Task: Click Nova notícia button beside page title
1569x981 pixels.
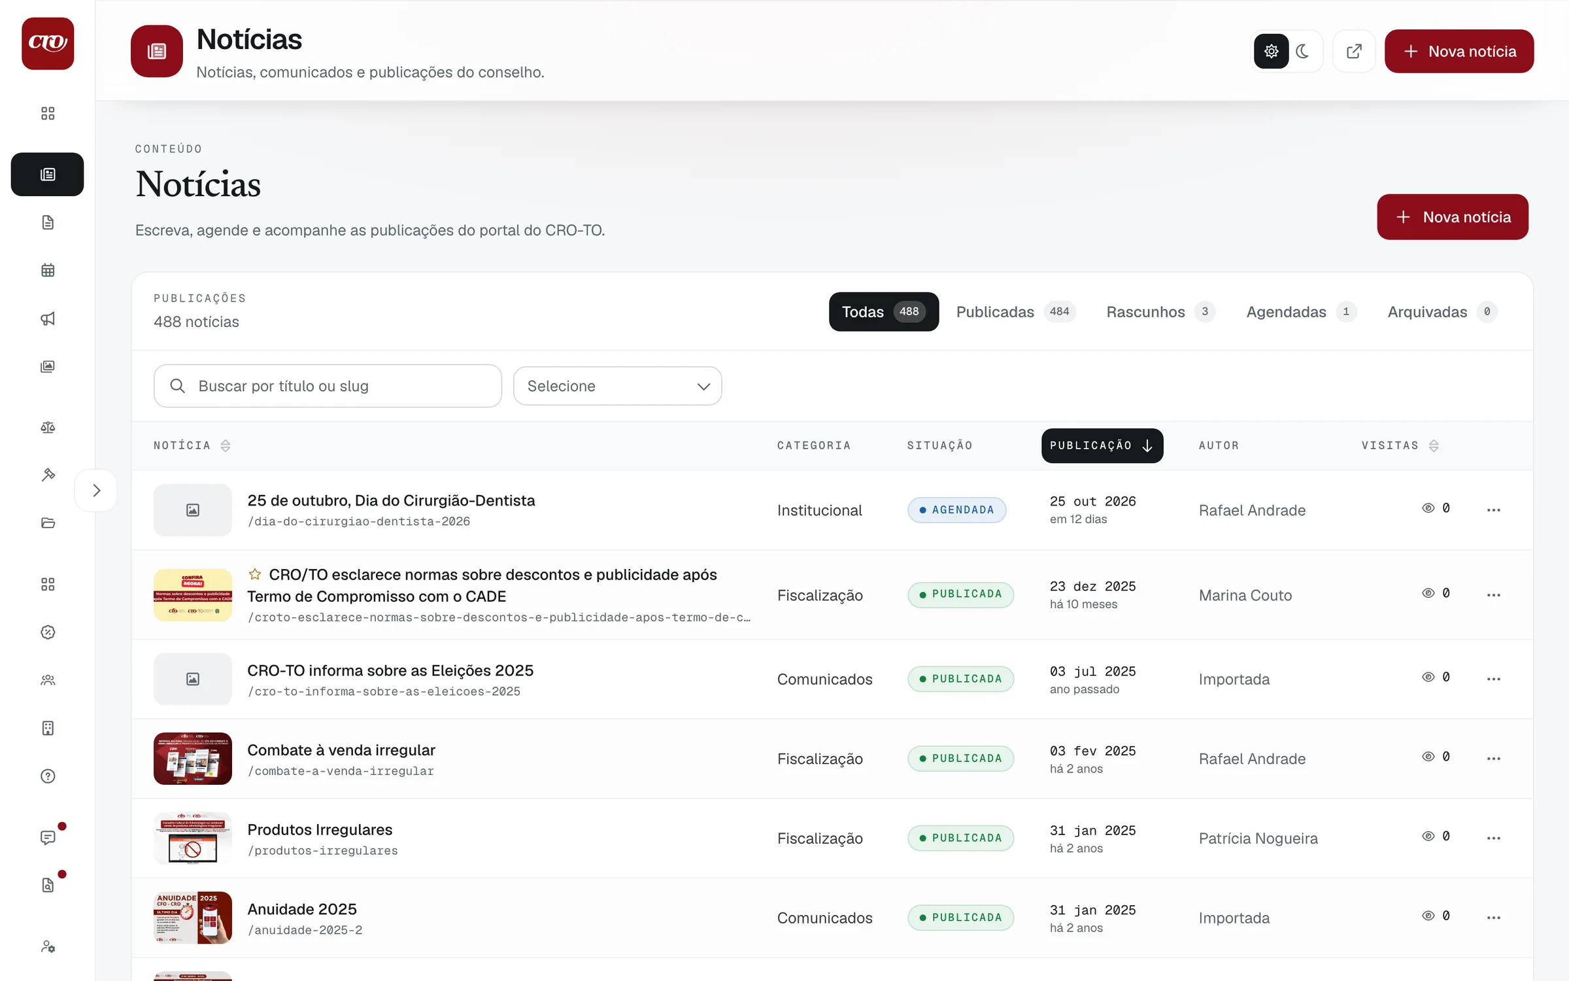Action: click(x=1452, y=217)
